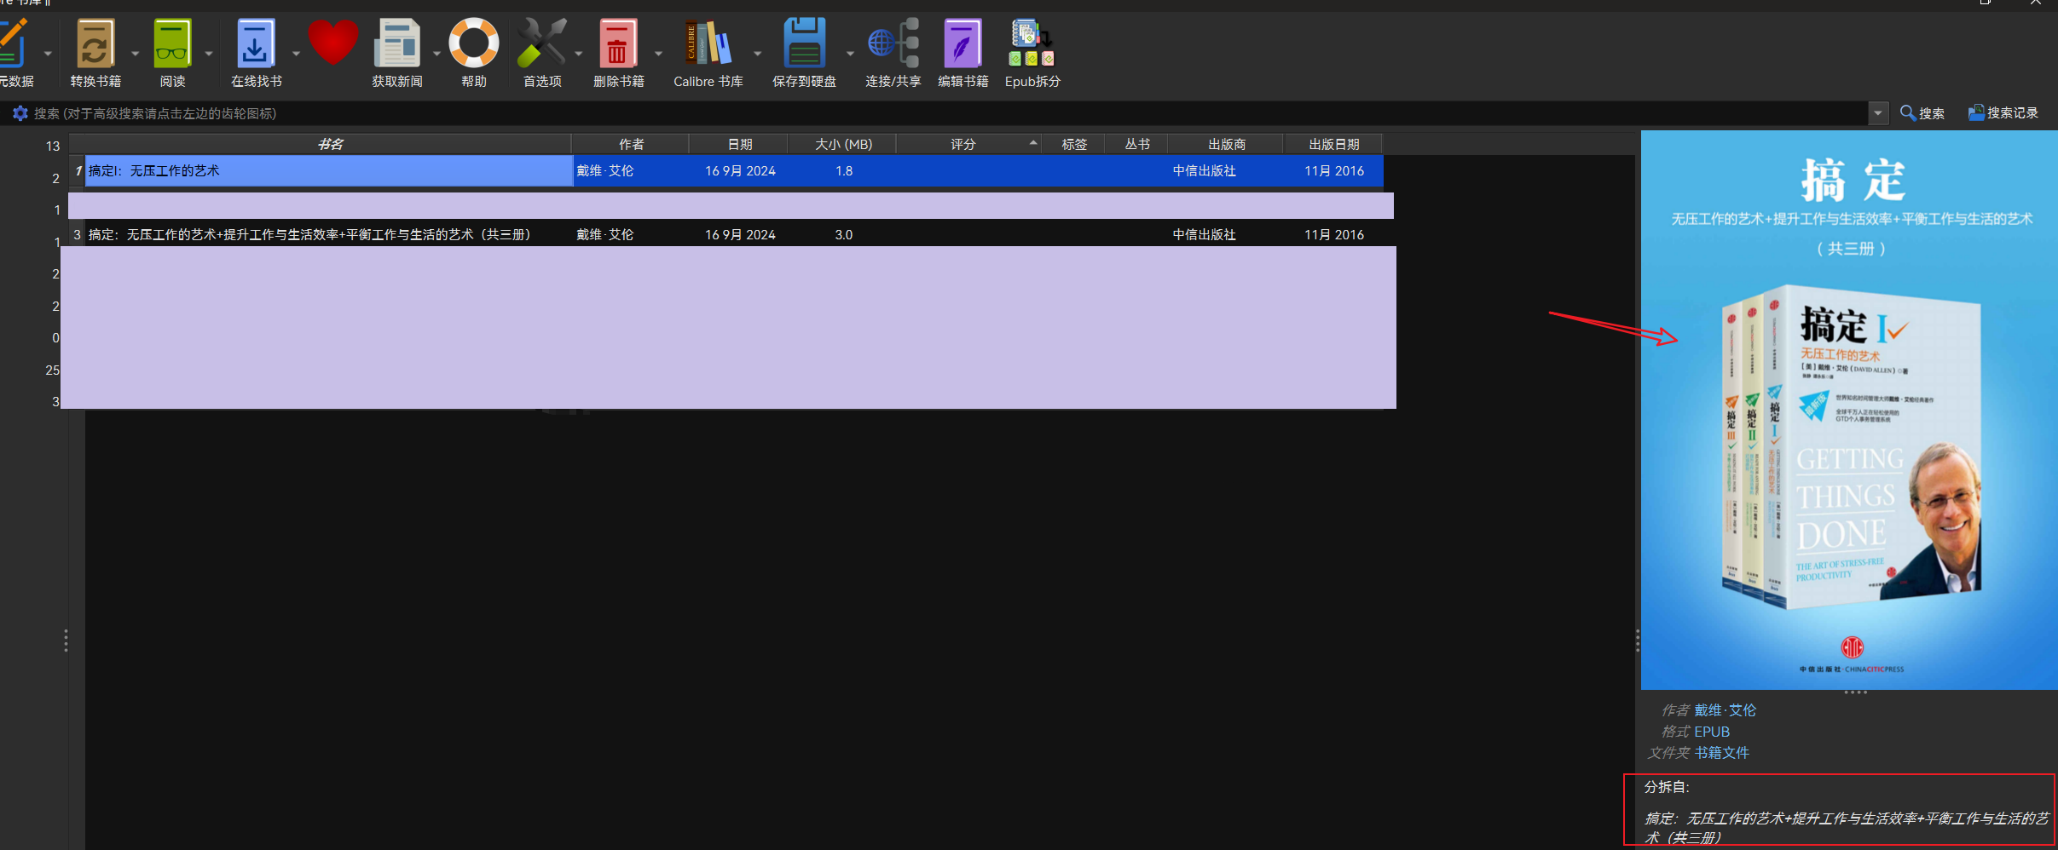Open the 书籍文件 folder link
The width and height of the screenshot is (2058, 850).
[1721, 753]
